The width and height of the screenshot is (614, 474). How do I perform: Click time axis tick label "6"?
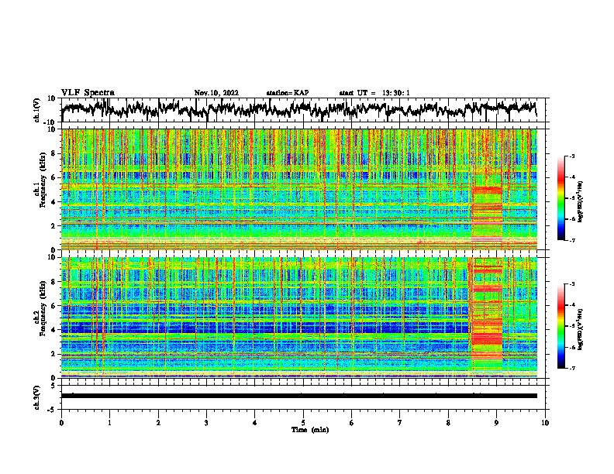pos(352,423)
